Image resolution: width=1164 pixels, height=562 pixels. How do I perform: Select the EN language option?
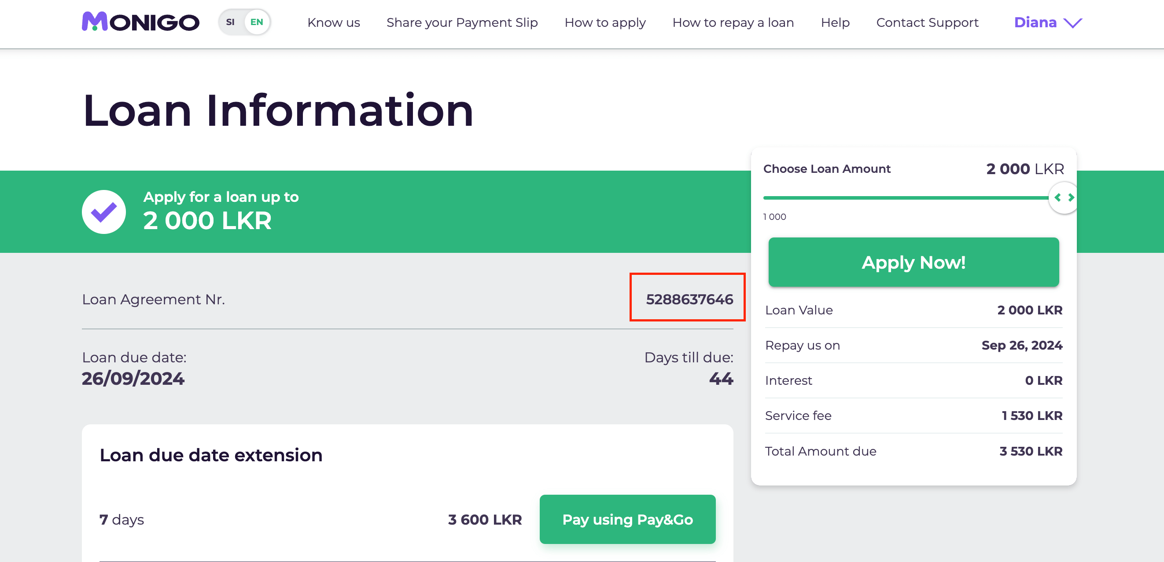coord(257,22)
